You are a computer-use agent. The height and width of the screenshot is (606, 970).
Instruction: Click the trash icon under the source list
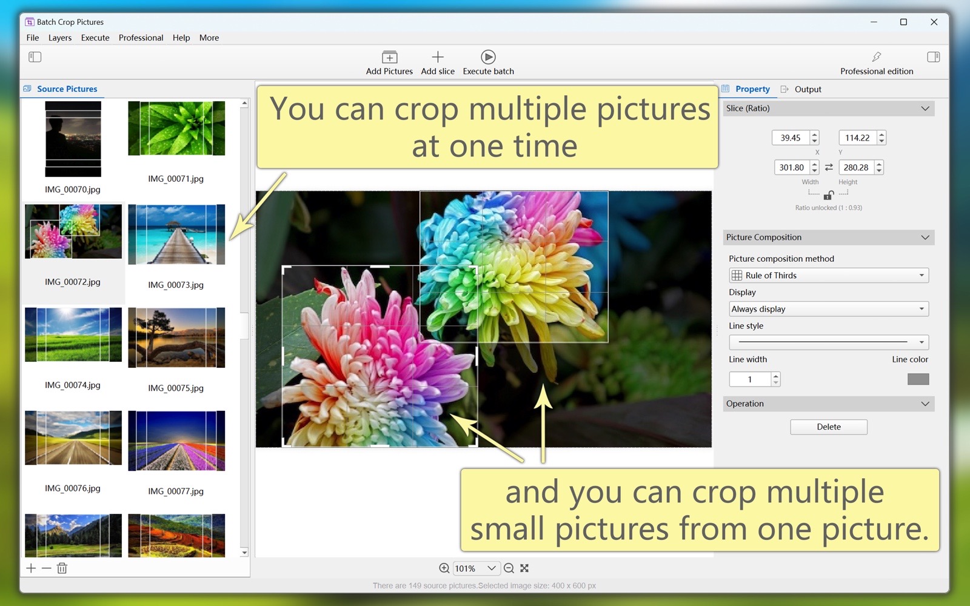[62, 568]
